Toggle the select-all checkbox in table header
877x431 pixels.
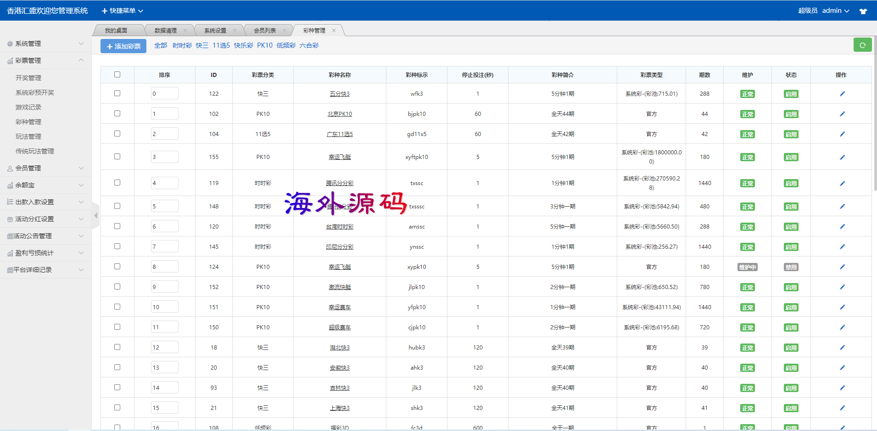(x=117, y=75)
